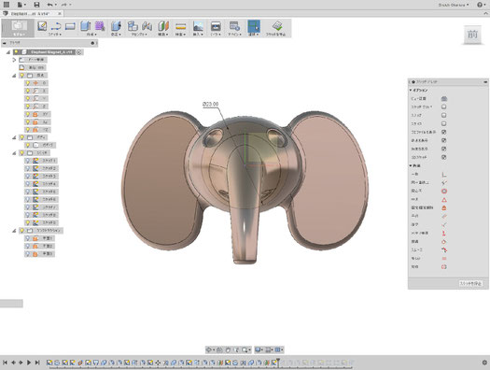Click the Insert image icon

coord(198,26)
